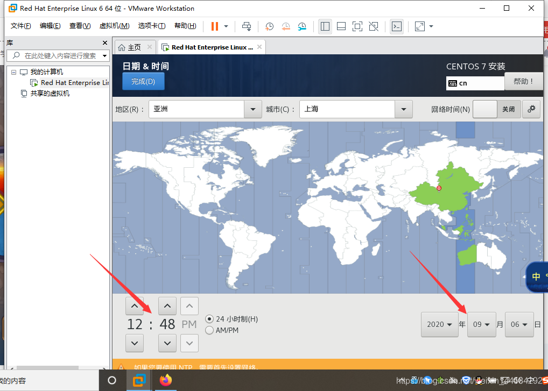The width and height of the screenshot is (548, 391).
Task: Open the 选项卡(T) menu
Action: pos(152,25)
